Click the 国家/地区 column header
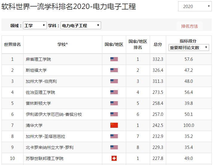The image size is (213, 165). tap(114, 44)
